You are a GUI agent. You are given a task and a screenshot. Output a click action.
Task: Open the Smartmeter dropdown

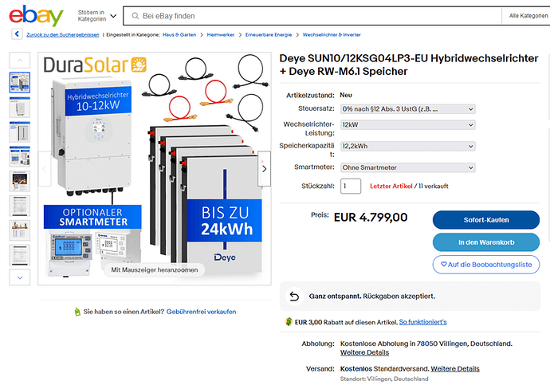pos(408,167)
